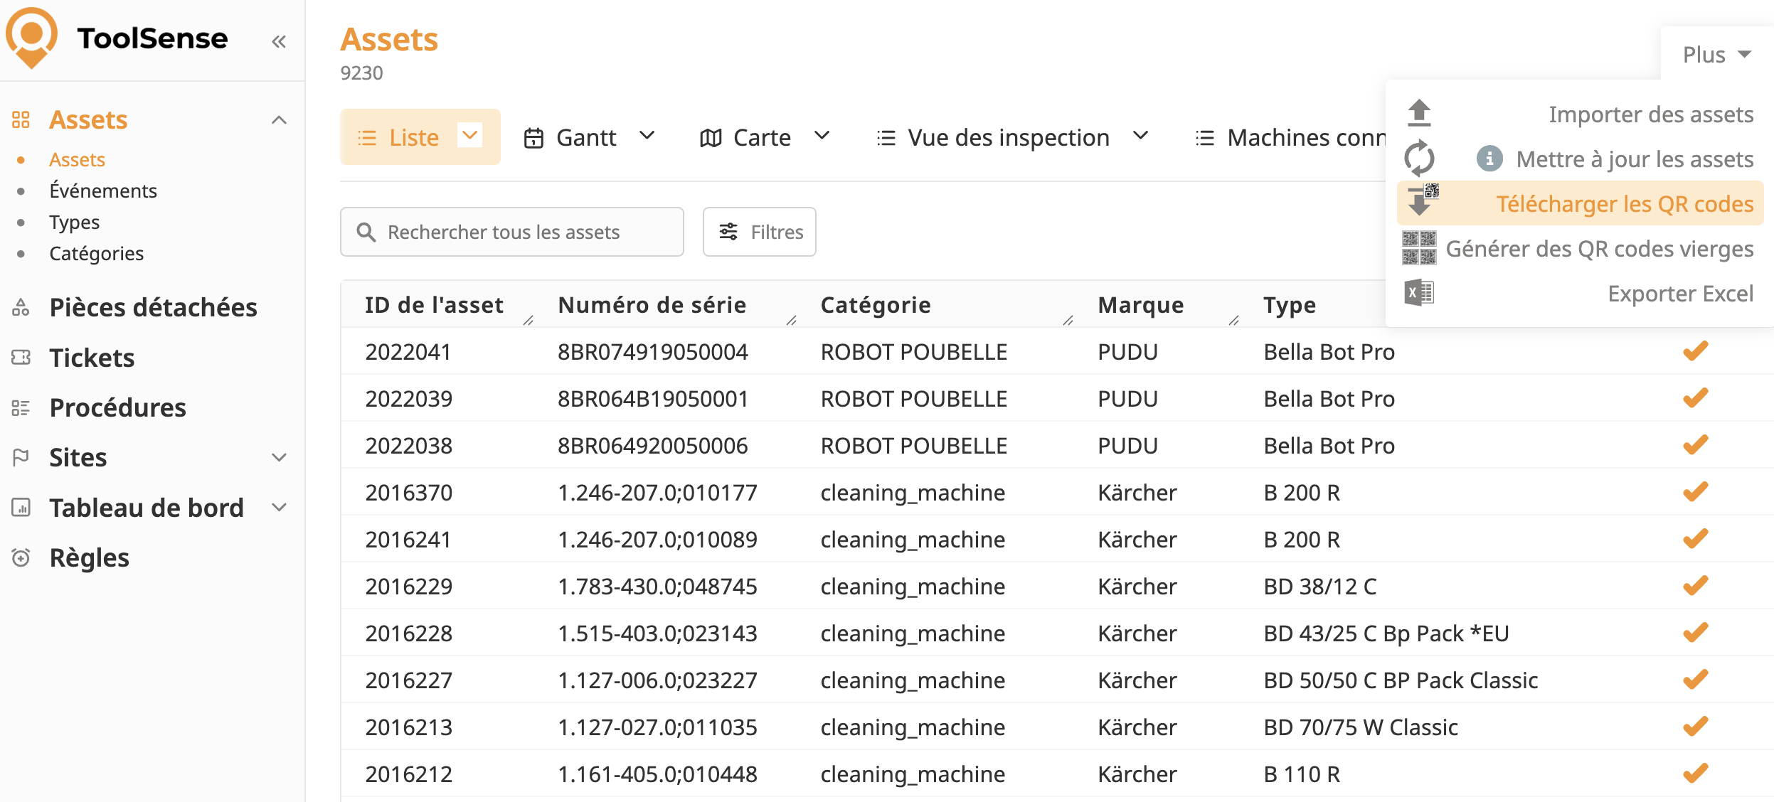
Task: Expand the Sites sidebar section
Action: coord(280,457)
